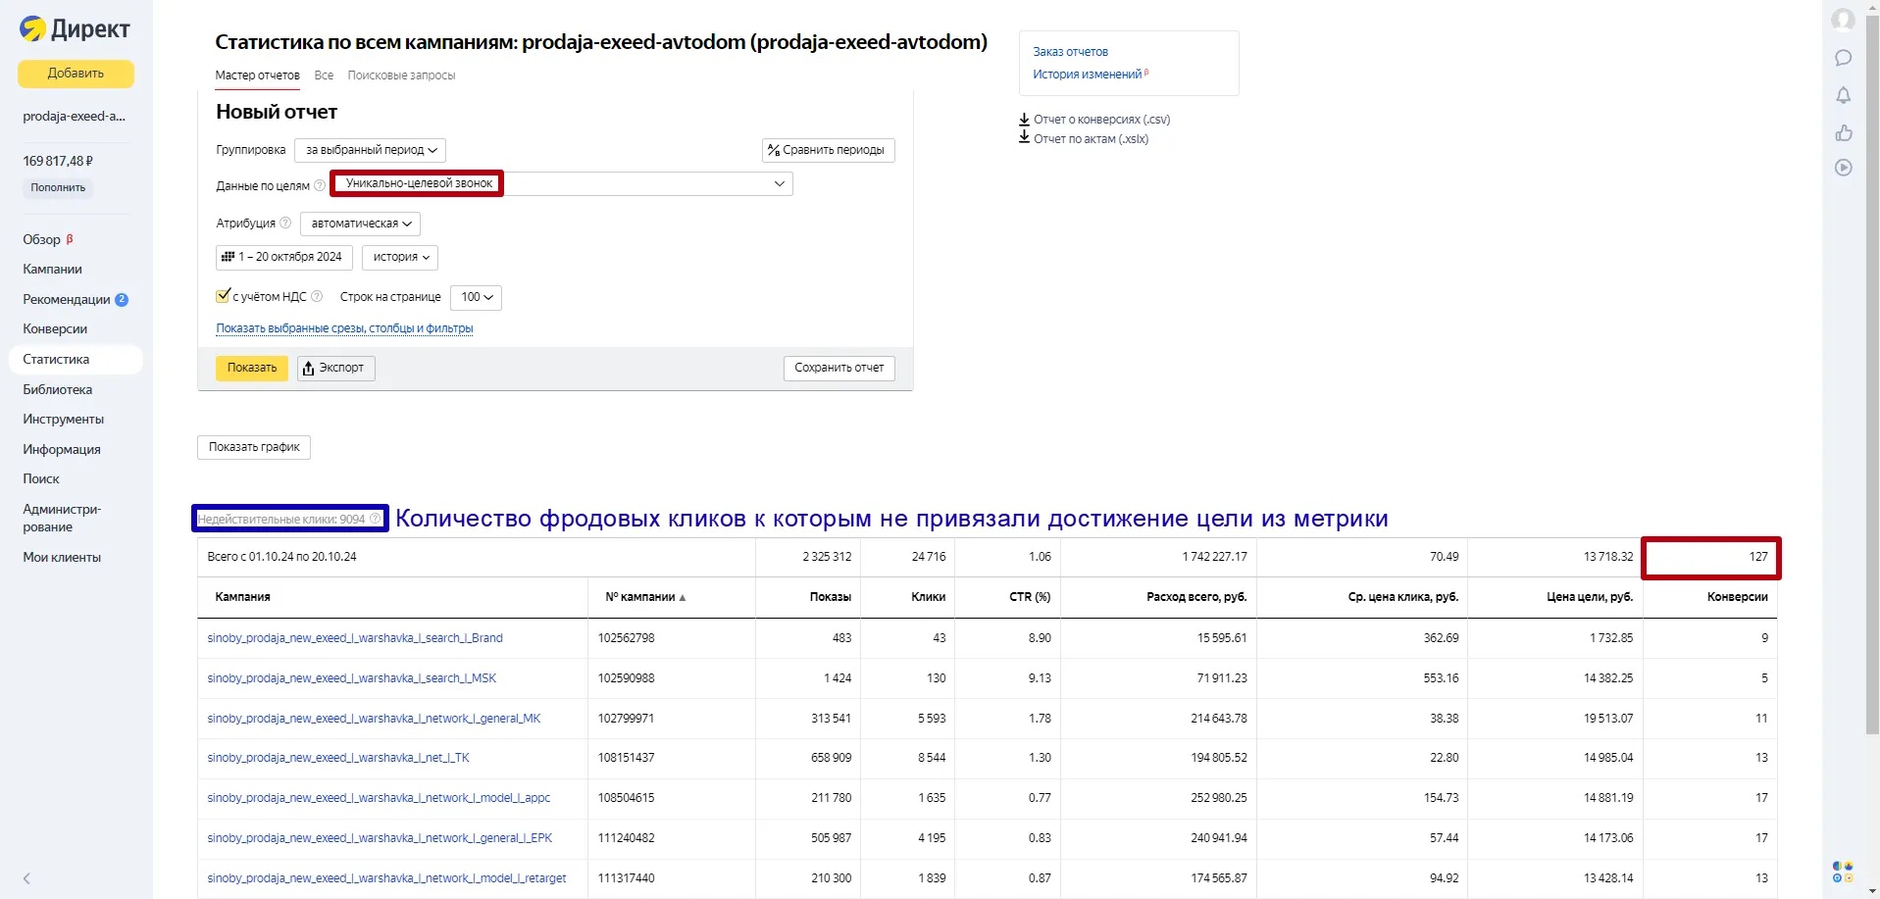Open the Группировка period dropdown
Screen dimensions: 1880x899
click(370, 150)
